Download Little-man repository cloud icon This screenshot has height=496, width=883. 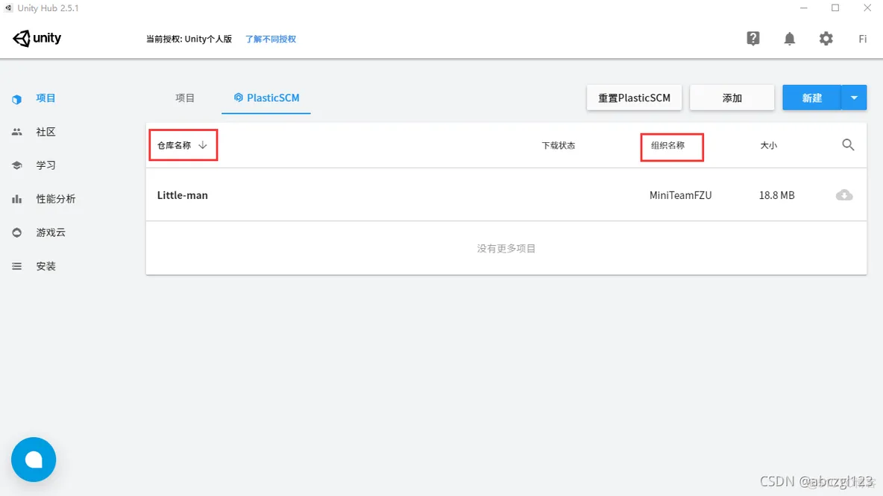[844, 195]
